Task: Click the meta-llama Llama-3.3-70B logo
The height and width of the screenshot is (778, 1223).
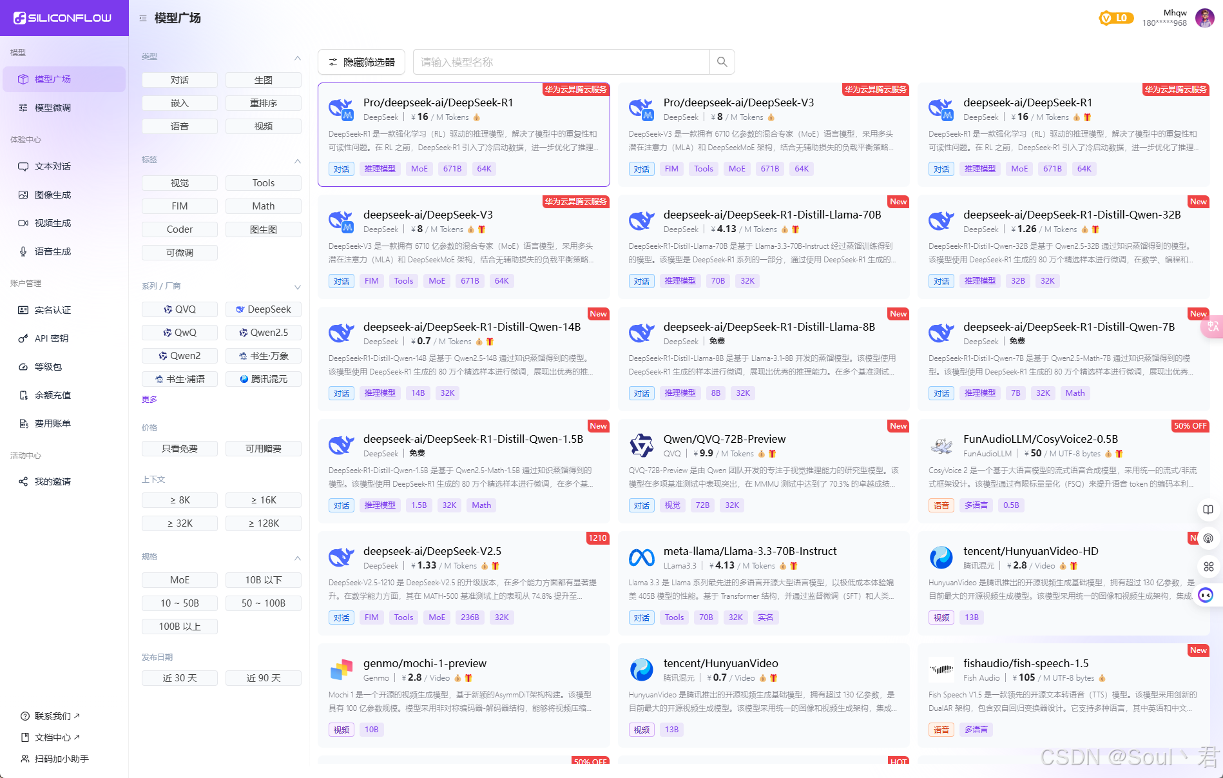Action: tap(642, 558)
